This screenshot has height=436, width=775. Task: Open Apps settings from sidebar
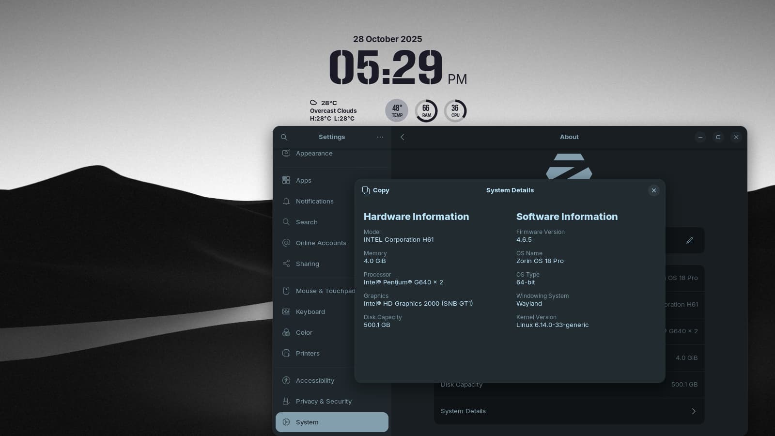(304, 180)
